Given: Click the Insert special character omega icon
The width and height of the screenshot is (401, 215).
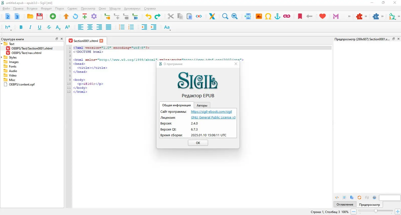Looking at the screenshot, I should [x=268, y=16].
